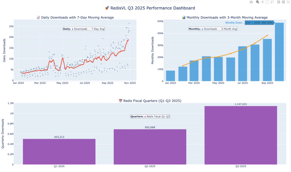Choose the lasso select tool
The image size is (291, 172).
coord(272,2)
